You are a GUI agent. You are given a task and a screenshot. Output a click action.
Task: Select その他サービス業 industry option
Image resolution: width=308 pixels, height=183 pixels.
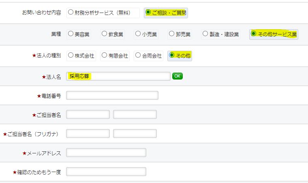pyautogui.click(x=254, y=34)
